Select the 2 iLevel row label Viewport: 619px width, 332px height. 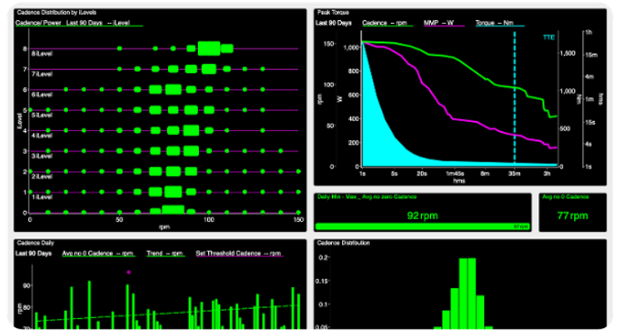(x=42, y=176)
